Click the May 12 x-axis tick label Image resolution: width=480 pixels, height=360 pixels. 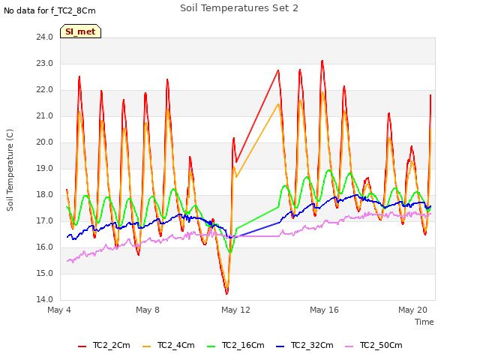tap(235, 310)
